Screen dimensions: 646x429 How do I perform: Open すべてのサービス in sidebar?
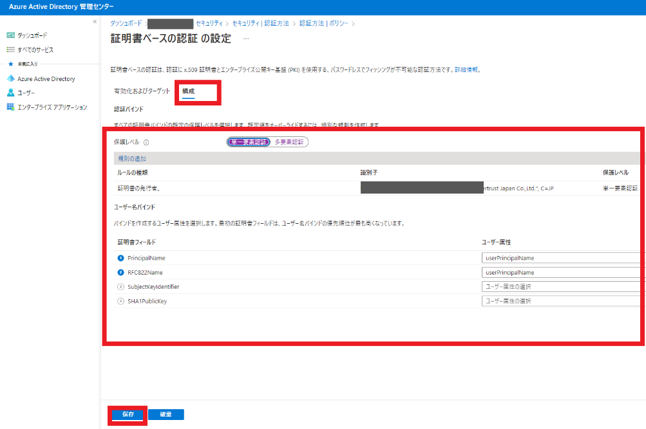[35, 50]
